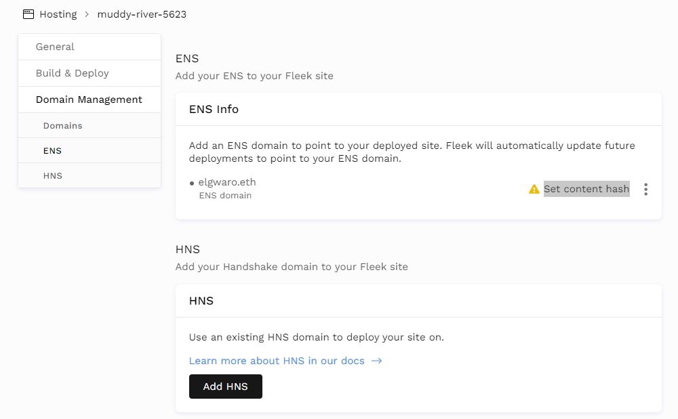Select ENS in the sidebar submenu
The image size is (678, 419).
(52, 151)
